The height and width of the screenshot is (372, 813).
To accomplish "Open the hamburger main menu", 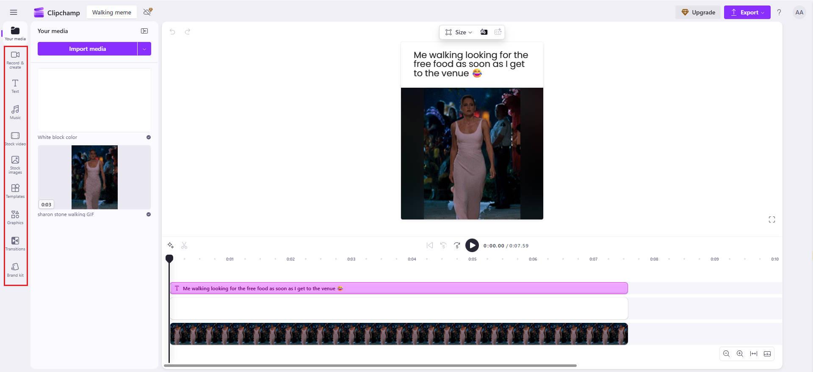I will [x=14, y=12].
